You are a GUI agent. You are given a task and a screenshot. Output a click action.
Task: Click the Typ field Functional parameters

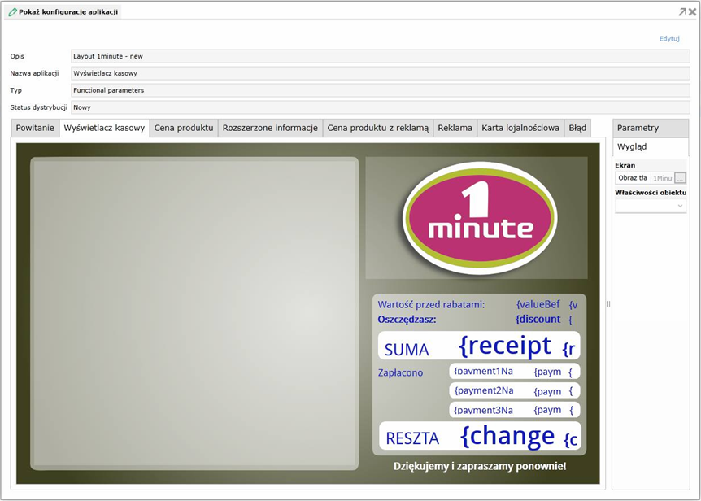click(x=381, y=90)
